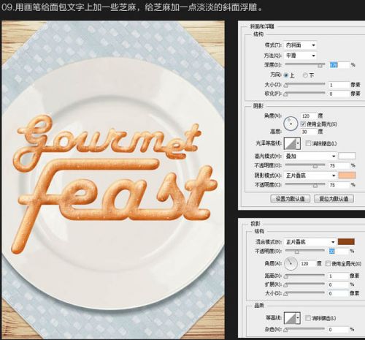Click the Reset to Default button
Viewport: 365px width, 340px height.
click(334, 199)
